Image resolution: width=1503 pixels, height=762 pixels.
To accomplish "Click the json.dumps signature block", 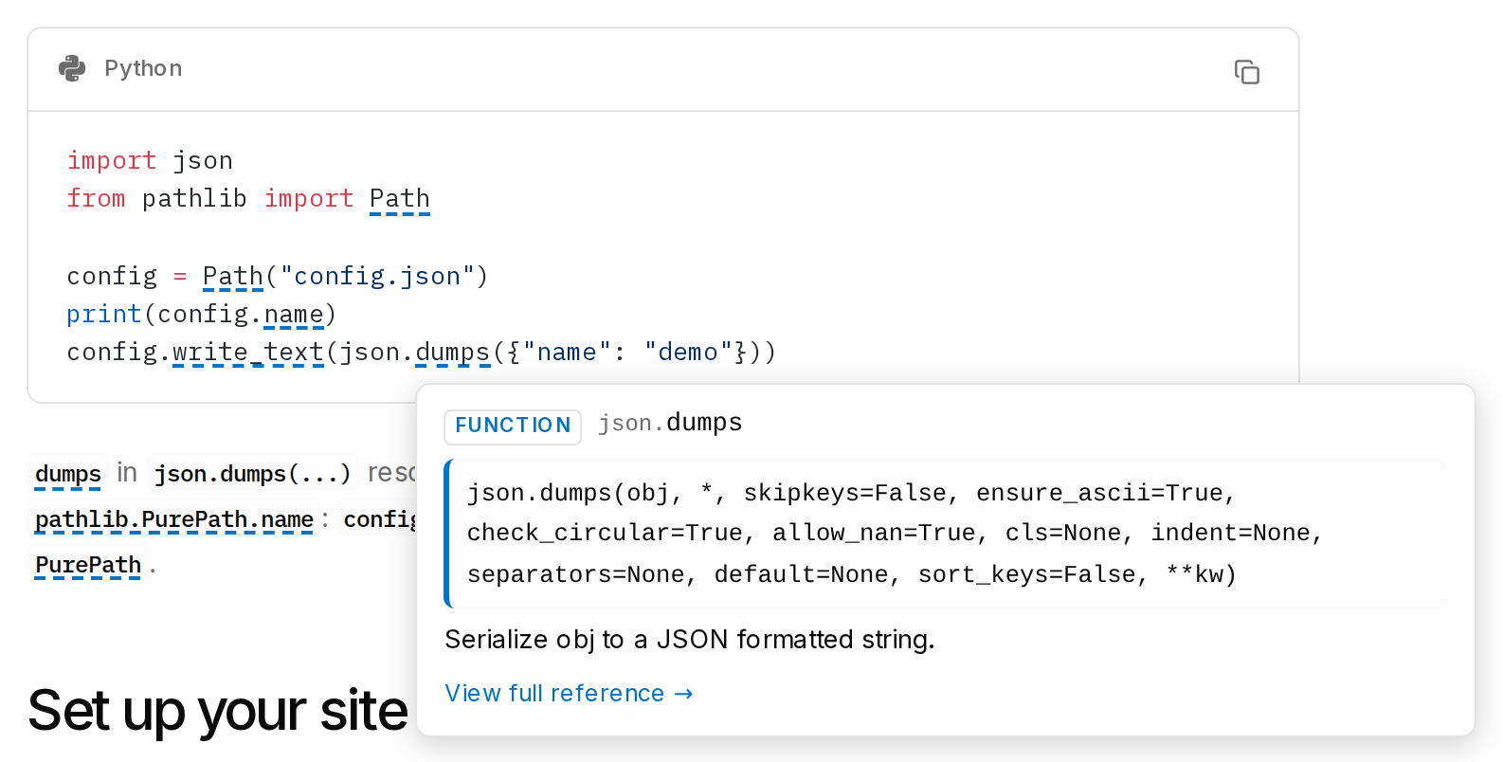I will point(946,534).
